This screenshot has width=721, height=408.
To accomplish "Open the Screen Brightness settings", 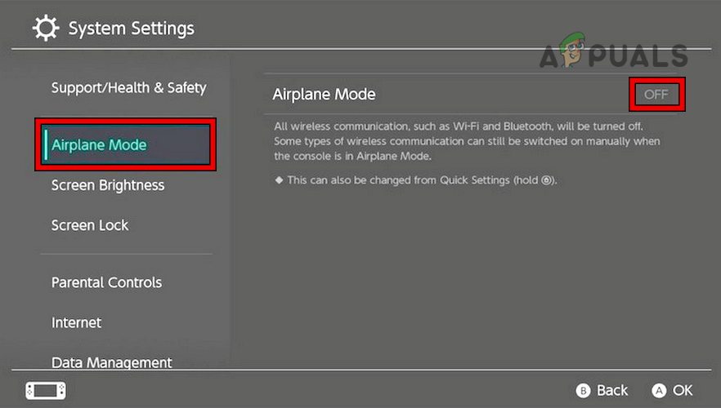I will (108, 185).
